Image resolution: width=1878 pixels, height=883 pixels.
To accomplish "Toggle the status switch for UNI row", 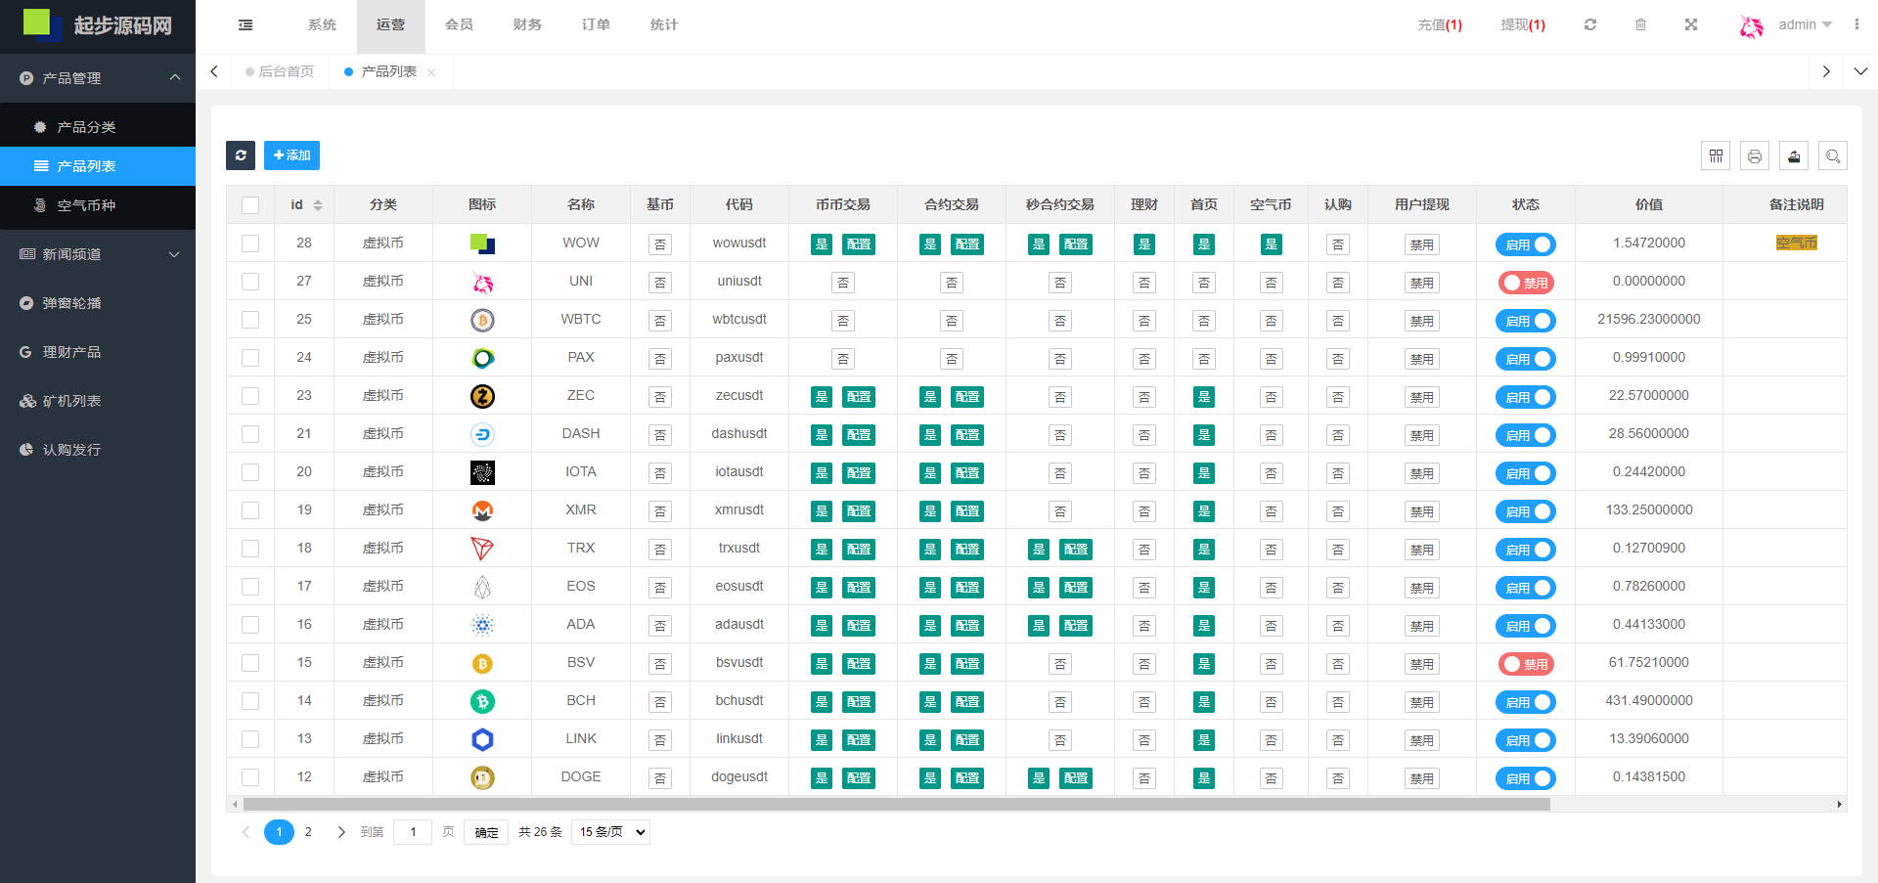I will tap(1525, 283).
